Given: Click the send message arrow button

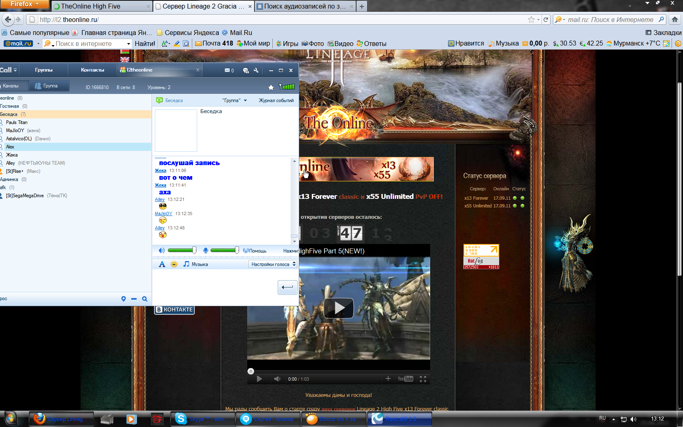Looking at the screenshot, I should click(x=287, y=287).
